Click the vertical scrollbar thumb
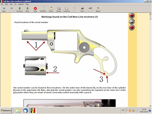 [150, 17]
